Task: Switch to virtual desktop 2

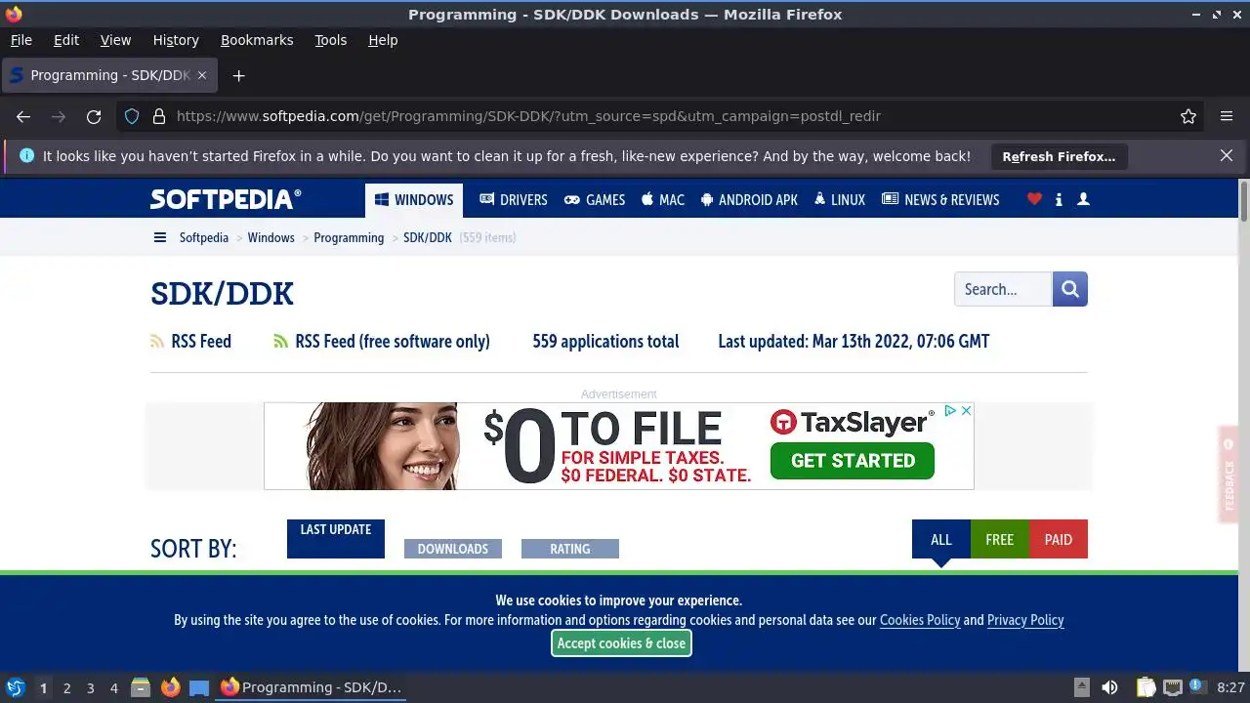Action: click(x=66, y=688)
